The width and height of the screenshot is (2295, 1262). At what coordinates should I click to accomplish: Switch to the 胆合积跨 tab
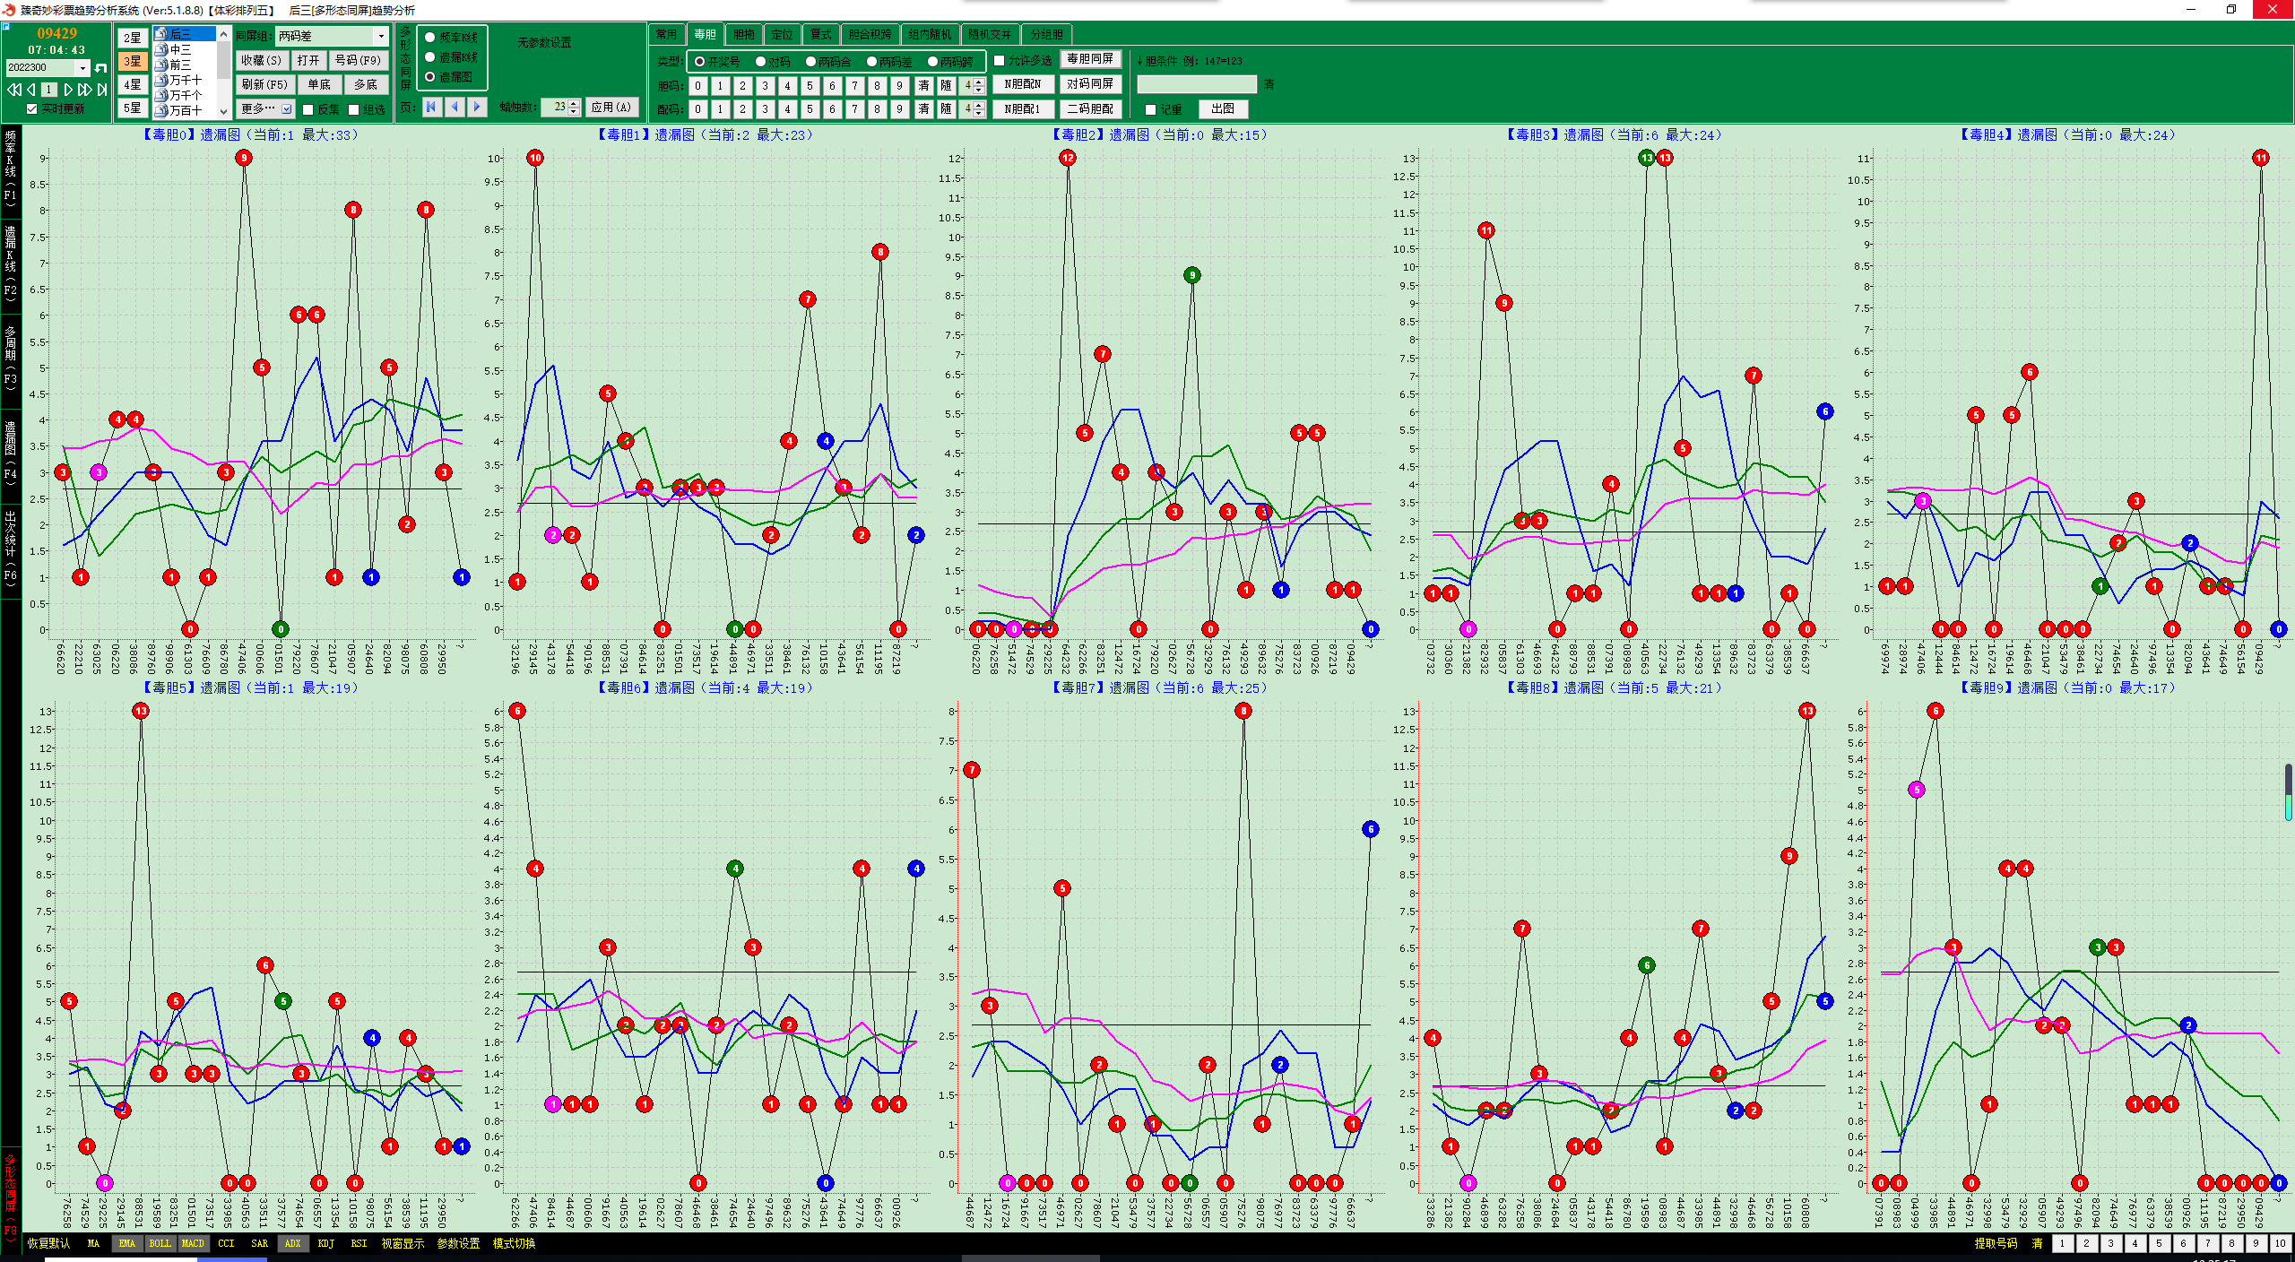click(870, 34)
